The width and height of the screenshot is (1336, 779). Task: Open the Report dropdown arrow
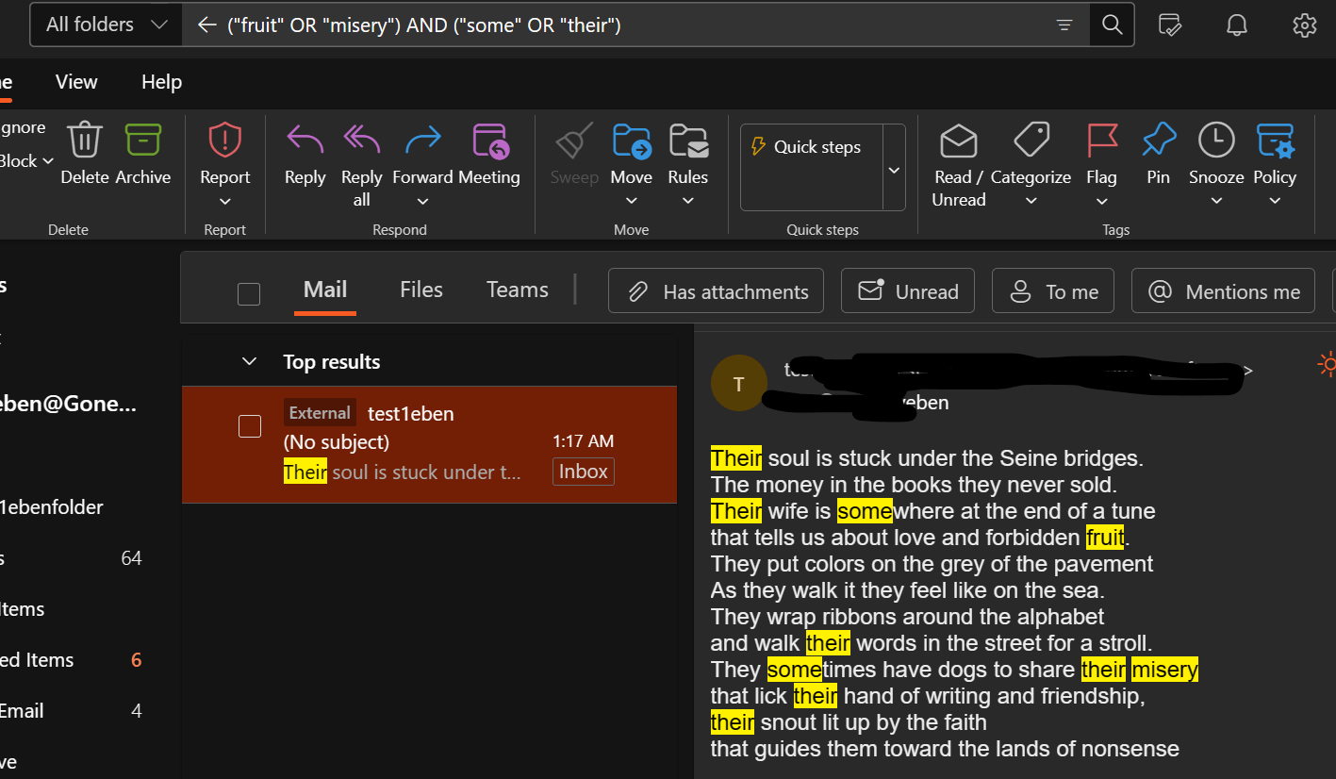click(225, 201)
